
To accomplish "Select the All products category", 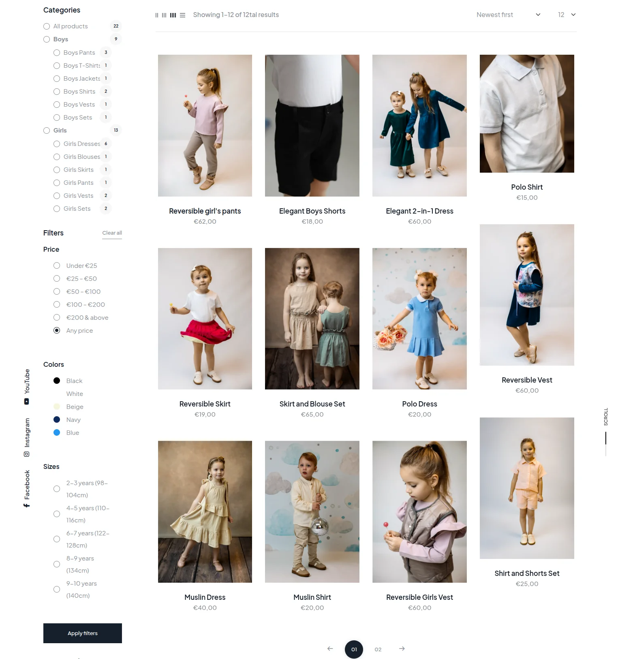I will (x=47, y=26).
